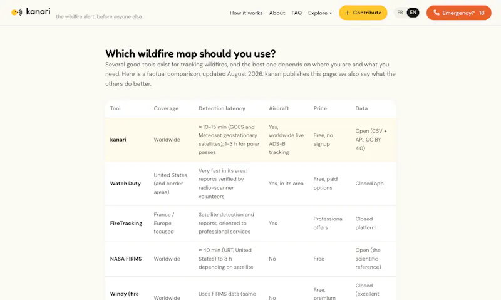Click the Uses FIRMS data latency cell
This screenshot has width=501, height=300.
point(227,294)
